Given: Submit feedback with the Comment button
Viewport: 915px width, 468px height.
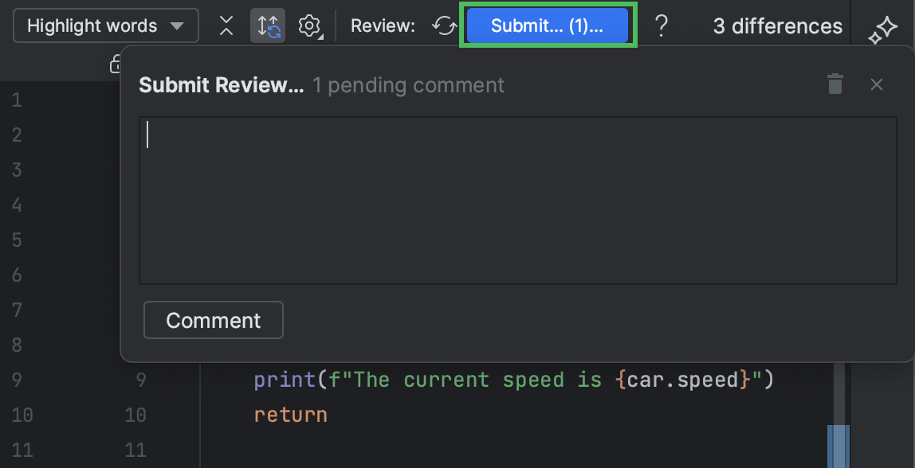Looking at the screenshot, I should pyautogui.click(x=213, y=320).
